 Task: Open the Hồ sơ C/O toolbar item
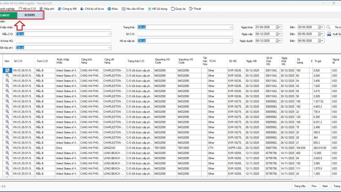pyautogui.click(x=27, y=9)
